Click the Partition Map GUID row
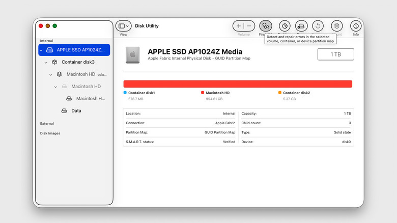The width and height of the screenshot is (397, 223). coord(181,132)
